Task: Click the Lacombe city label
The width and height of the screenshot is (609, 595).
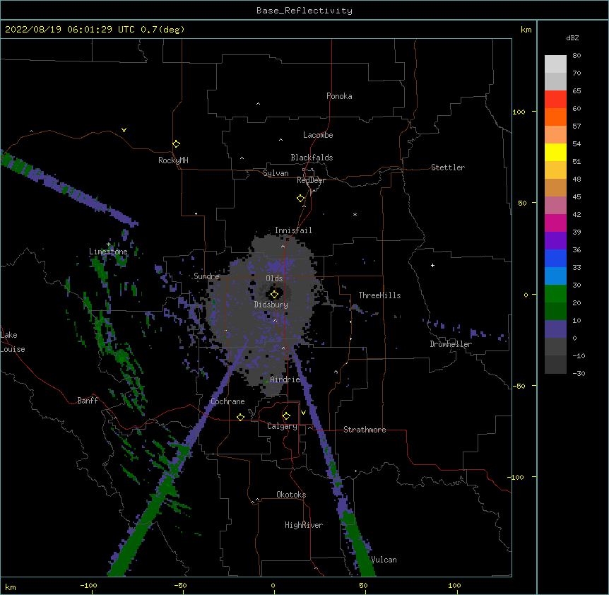Action: (x=318, y=135)
